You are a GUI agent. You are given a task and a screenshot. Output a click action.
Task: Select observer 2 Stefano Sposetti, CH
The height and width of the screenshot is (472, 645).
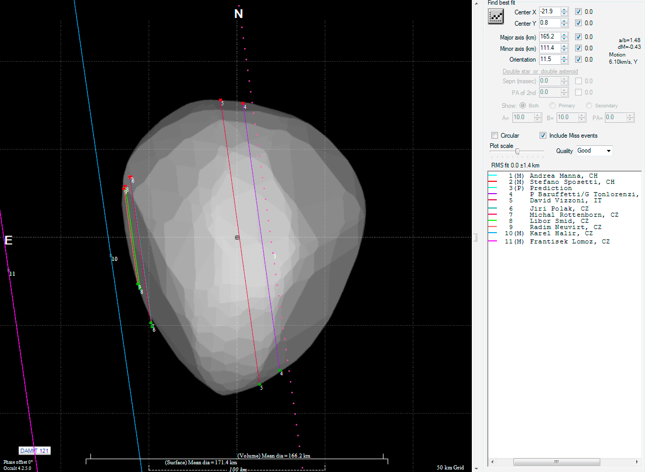click(564, 182)
